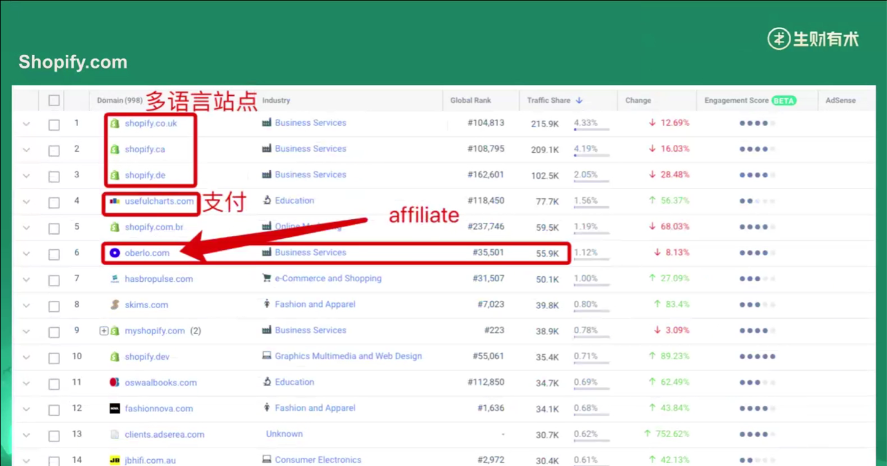Image resolution: width=887 pixels, height=466 pixels.
Task: Click the engagement score dots for shopify.dev
Action: tap(757, 357)
